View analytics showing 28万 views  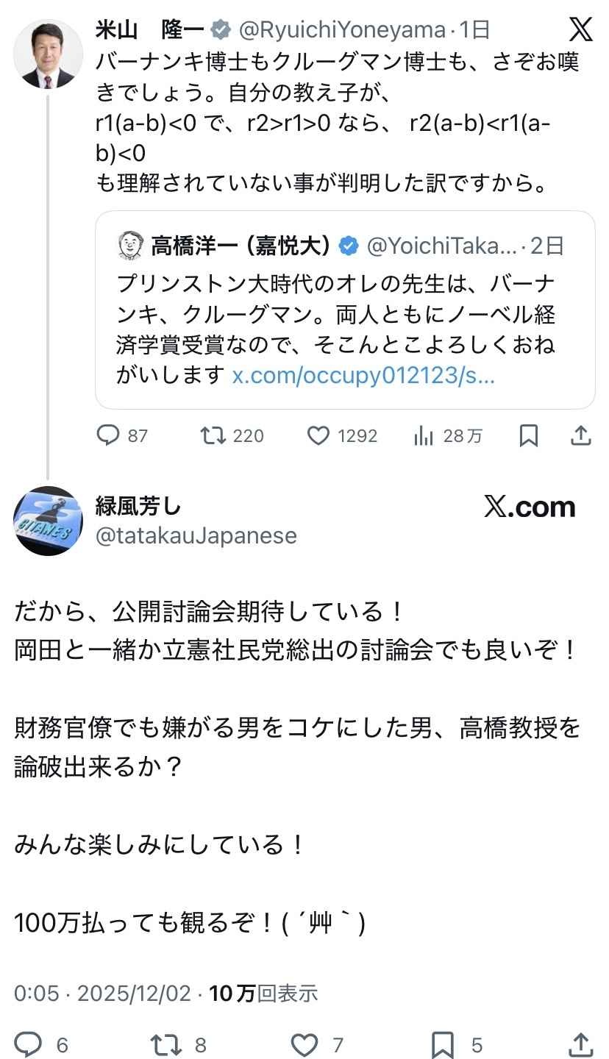[x=424, y=436]
